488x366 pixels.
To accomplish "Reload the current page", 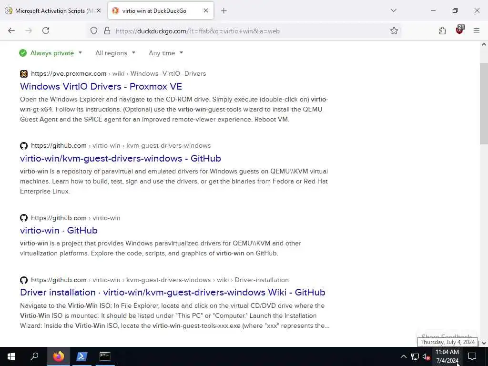I will (46, 30).
